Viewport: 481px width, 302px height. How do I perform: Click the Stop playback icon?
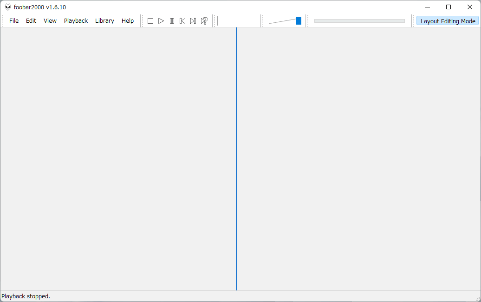tap(150, 20)
